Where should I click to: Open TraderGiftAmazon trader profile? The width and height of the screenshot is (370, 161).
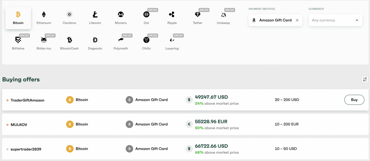point(27,100)
